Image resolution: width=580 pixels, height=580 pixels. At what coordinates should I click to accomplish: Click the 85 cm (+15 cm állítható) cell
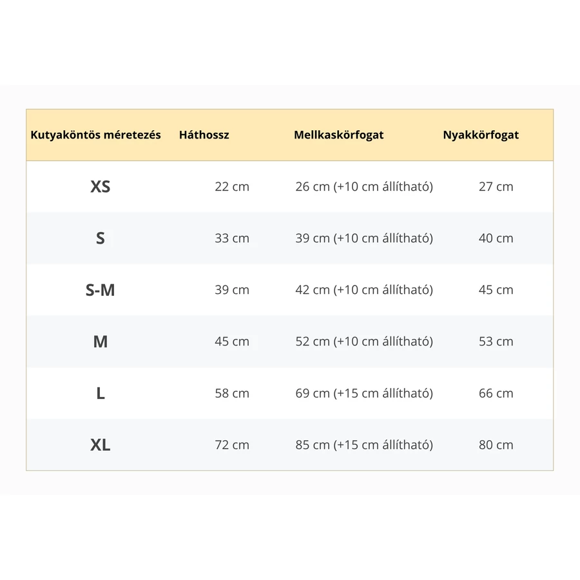(x=364, y=445)
